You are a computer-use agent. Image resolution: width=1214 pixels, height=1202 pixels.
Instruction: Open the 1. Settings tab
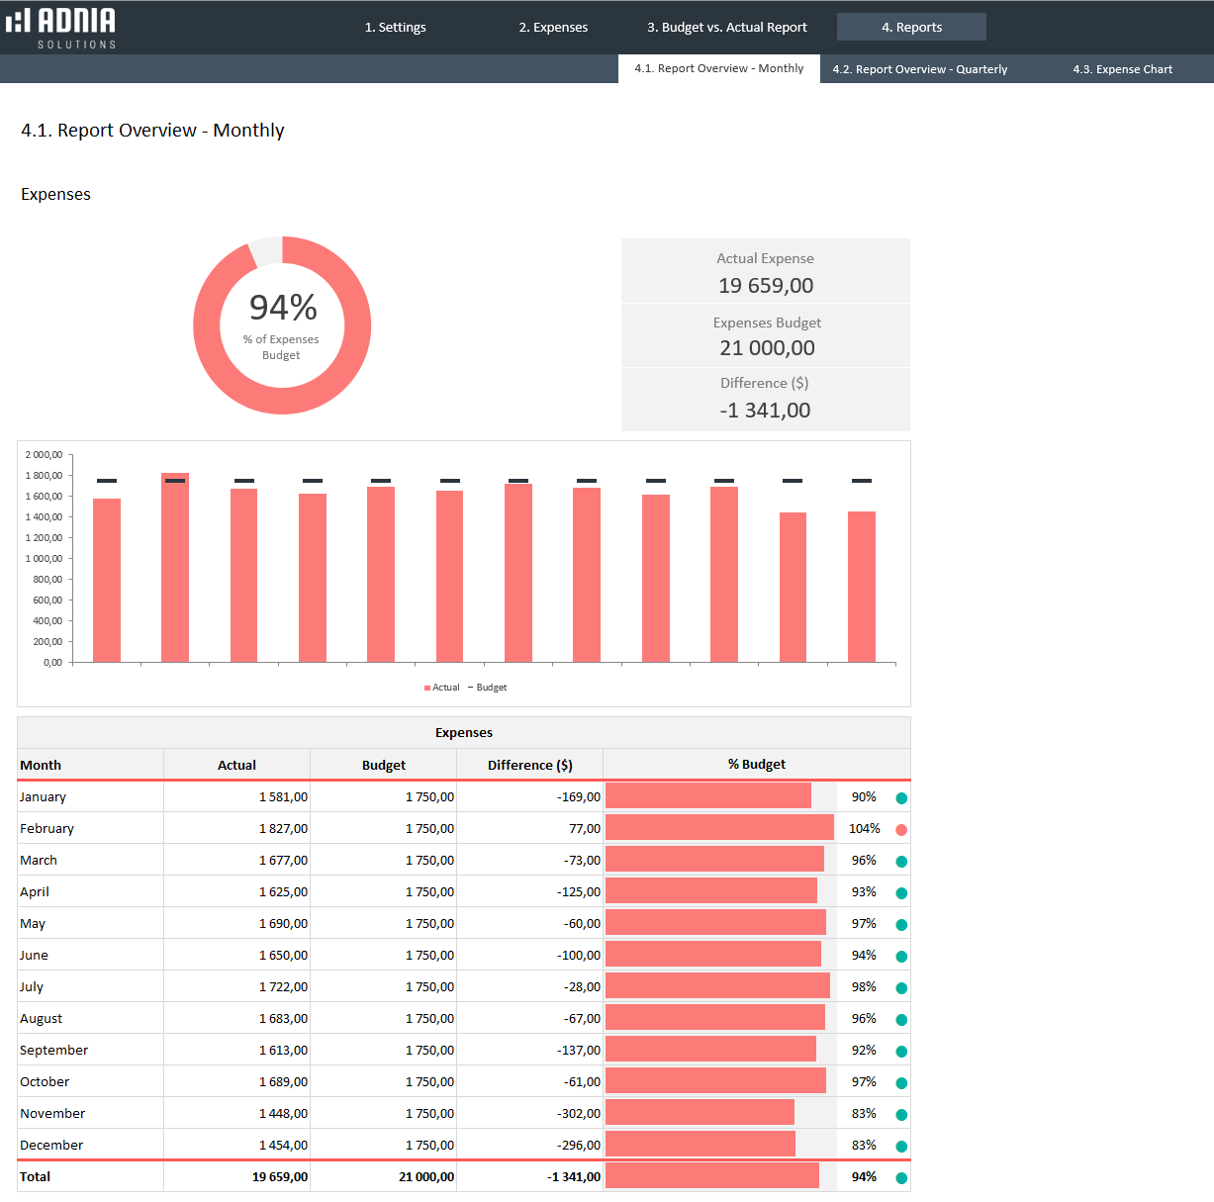pyautogui.click(x=396, y=28)
